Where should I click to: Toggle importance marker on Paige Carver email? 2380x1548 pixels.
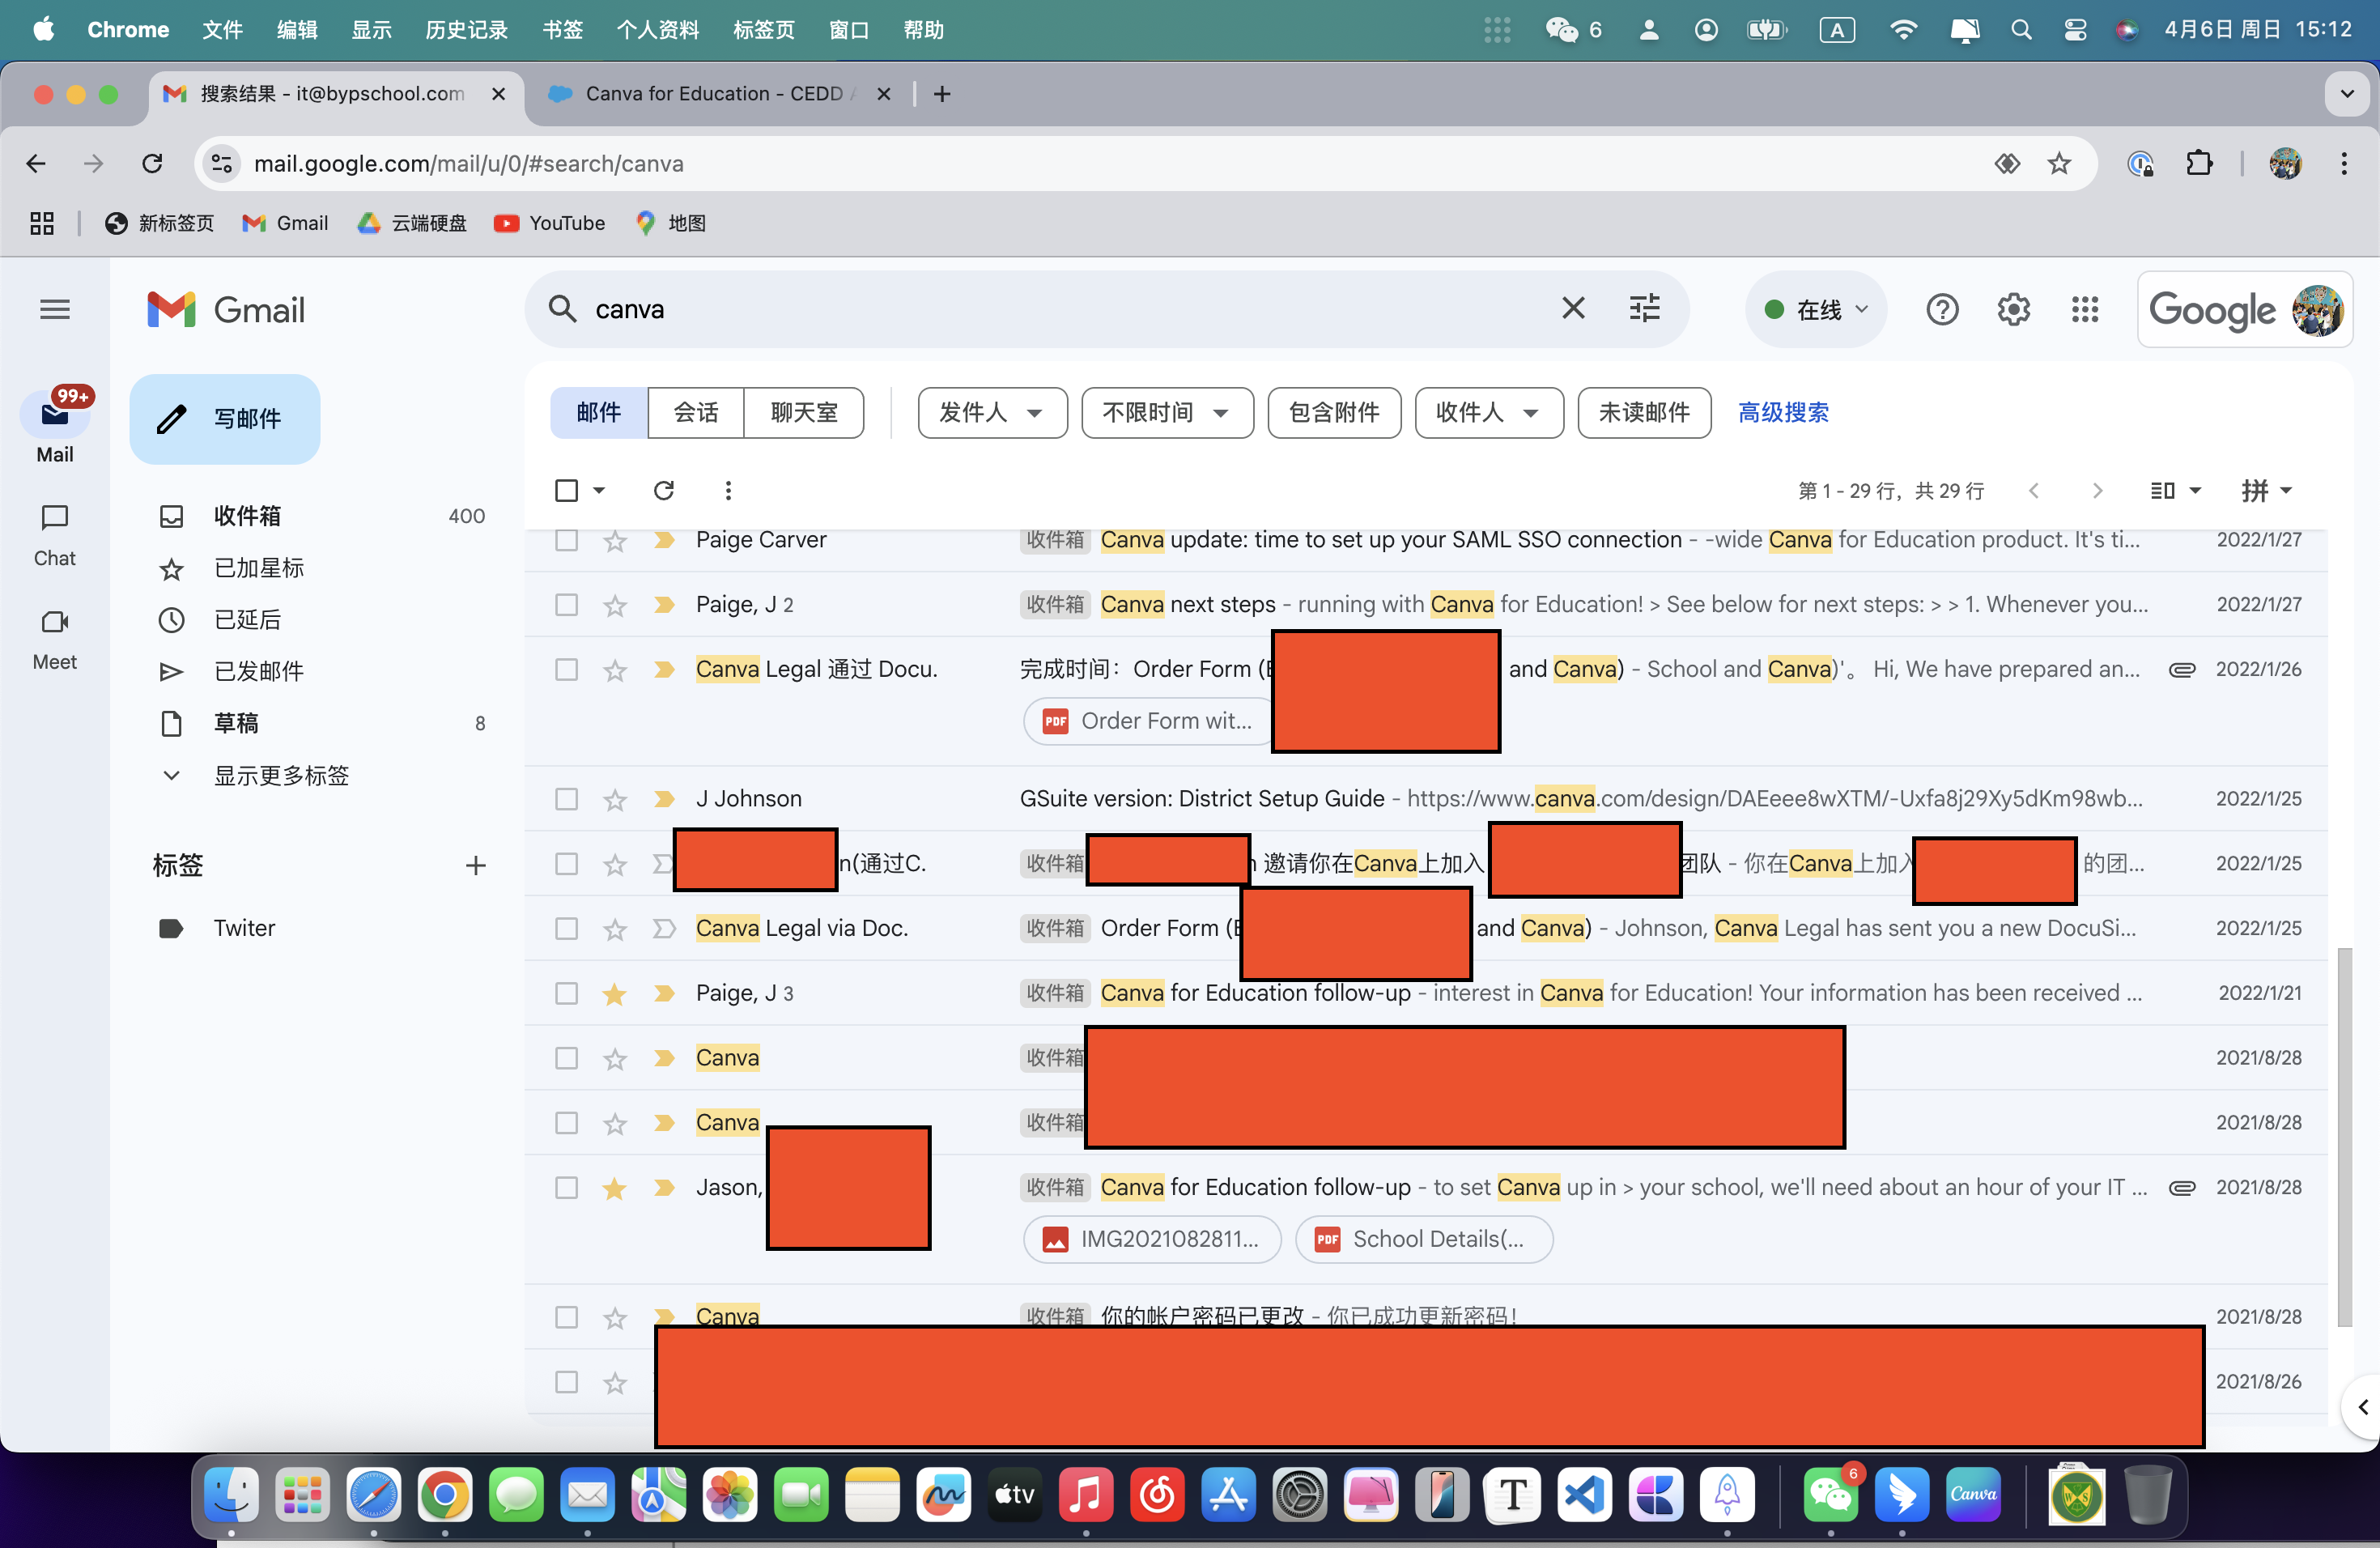click(664, 540)
